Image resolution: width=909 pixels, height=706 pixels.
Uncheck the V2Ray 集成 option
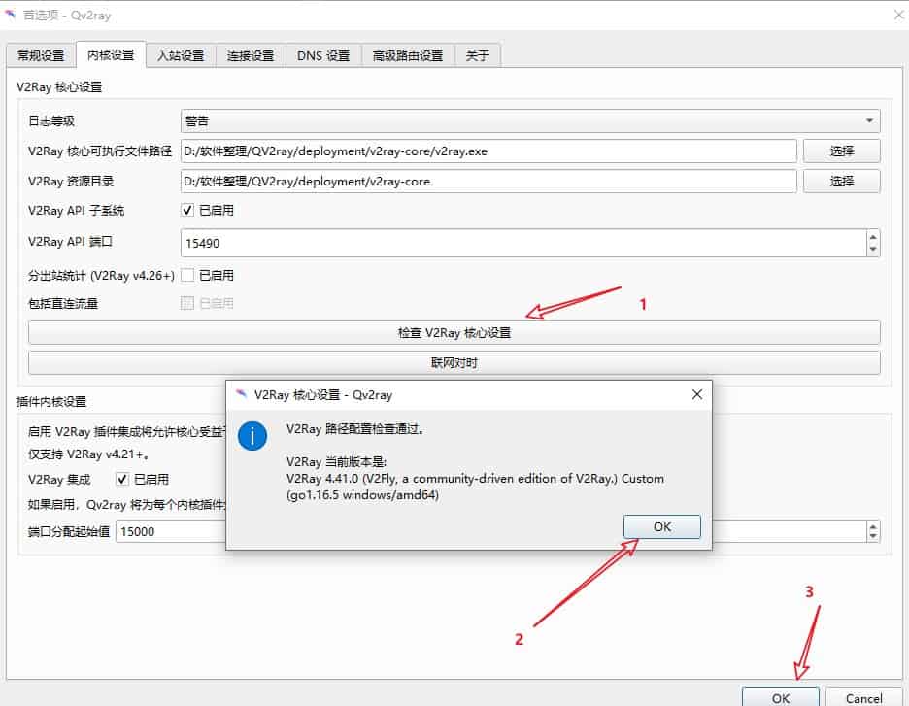(x=122, y=478)
